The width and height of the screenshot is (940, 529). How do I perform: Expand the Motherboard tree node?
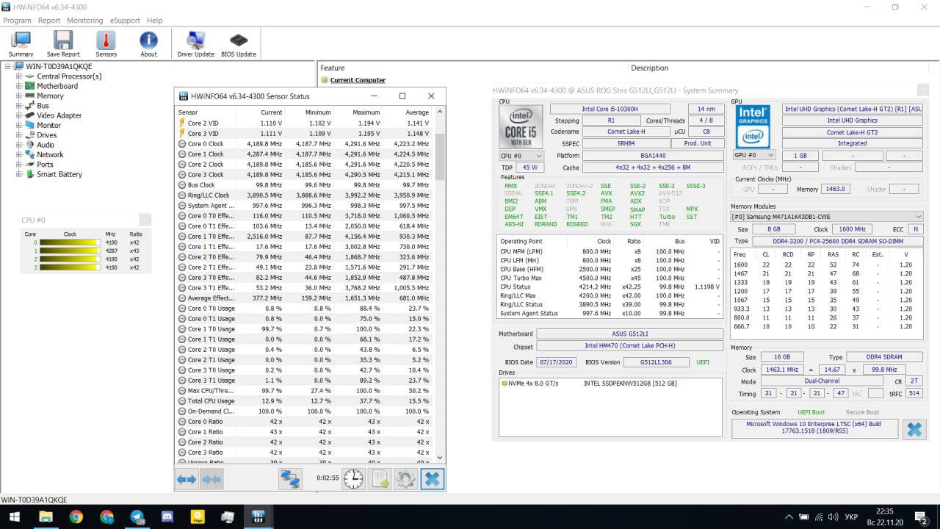(x=19, y=86)
